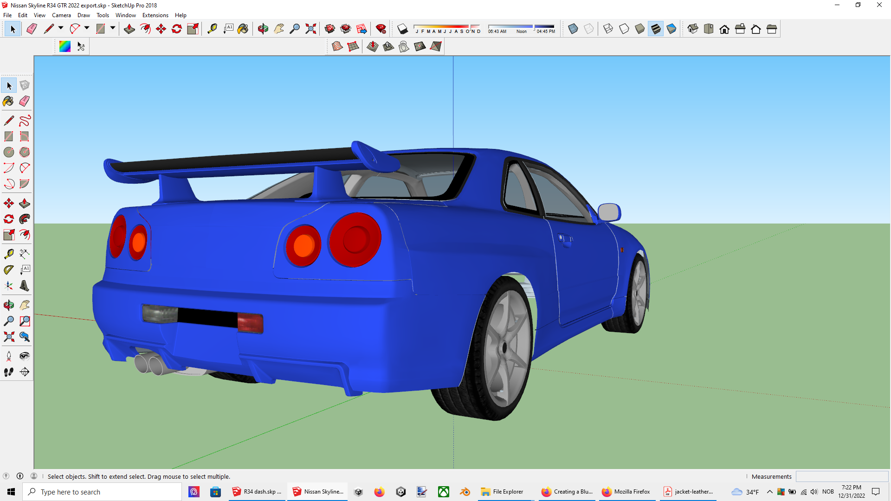Screen dimensions: 891x501
Task: Open the Extensions menu
Action: 155,15
